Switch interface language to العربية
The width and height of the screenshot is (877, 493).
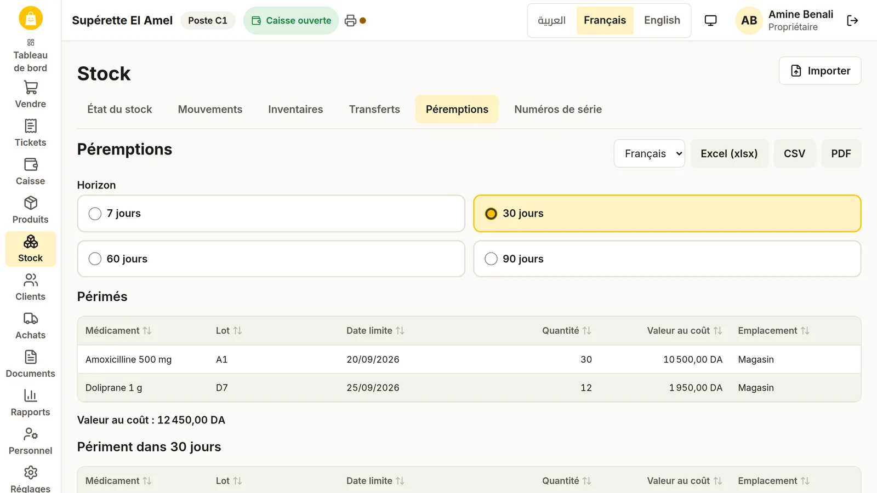(x=552, y=21)
